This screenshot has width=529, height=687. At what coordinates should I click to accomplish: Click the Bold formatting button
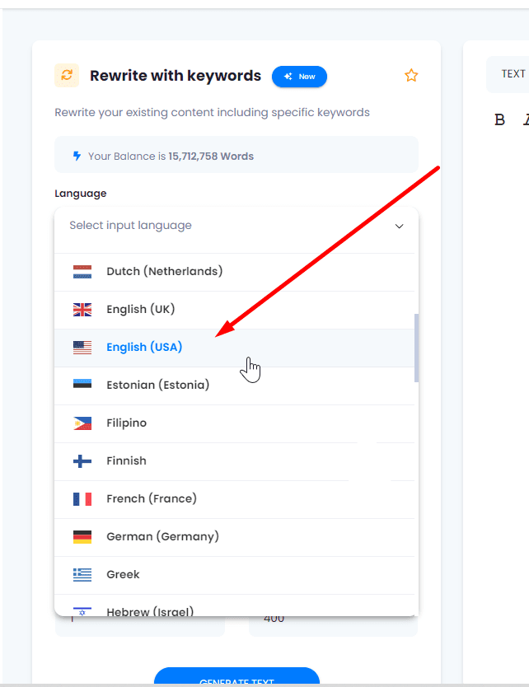[499, 119]
